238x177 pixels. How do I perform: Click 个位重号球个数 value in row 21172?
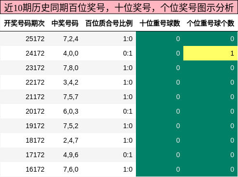click(x=232, y=97)
